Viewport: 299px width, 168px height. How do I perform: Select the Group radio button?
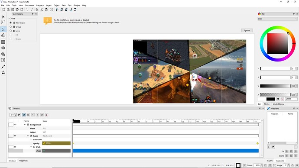click(x=11, y=27)
